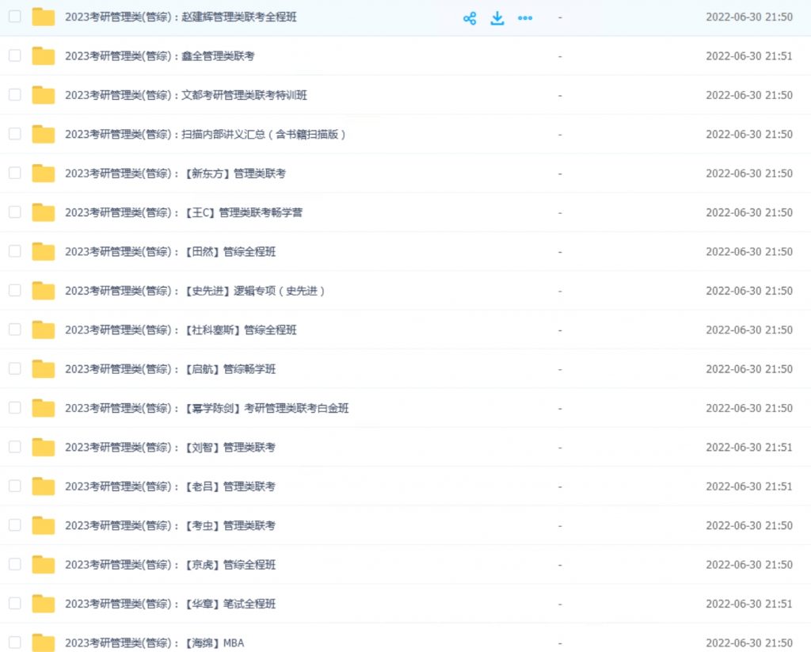Tick the 【京虎】管综全程班 checkbox
This screenshot has width=811, height=652.
click(15, 564)
